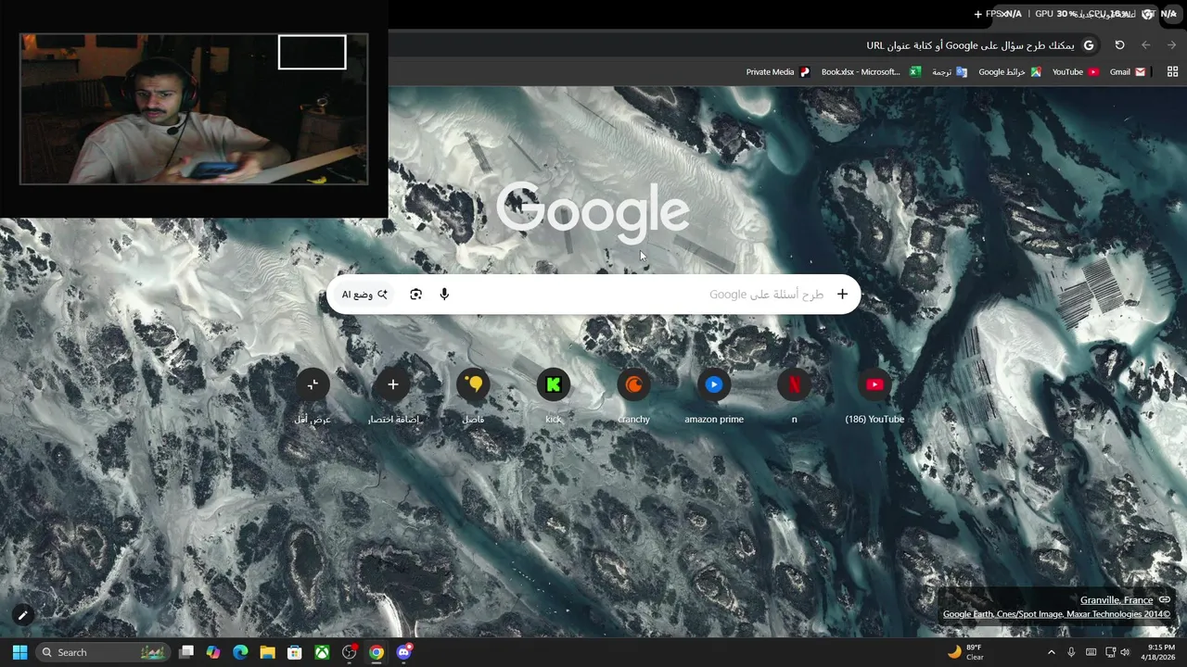The height and width of the screenshot is (667, 1187).
Task: Reload the page with refresh button
Action: pos(1119,45)
